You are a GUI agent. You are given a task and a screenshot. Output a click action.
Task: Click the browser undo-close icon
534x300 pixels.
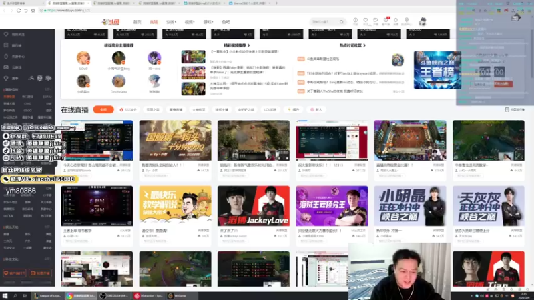25,11
